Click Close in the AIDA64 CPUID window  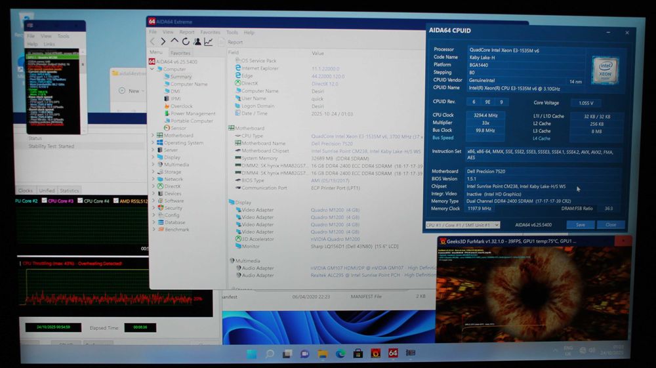tap(611, 225)
